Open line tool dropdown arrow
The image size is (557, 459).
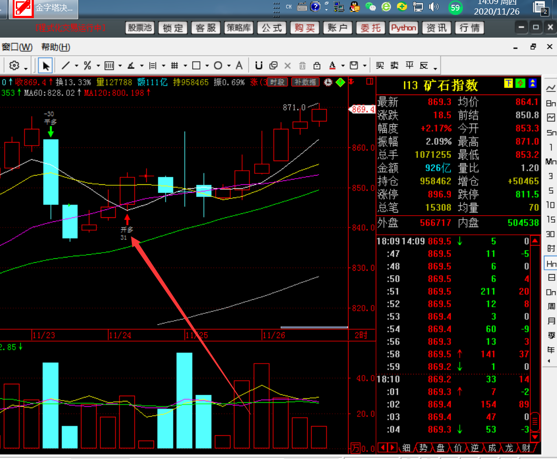click(76, 66)
